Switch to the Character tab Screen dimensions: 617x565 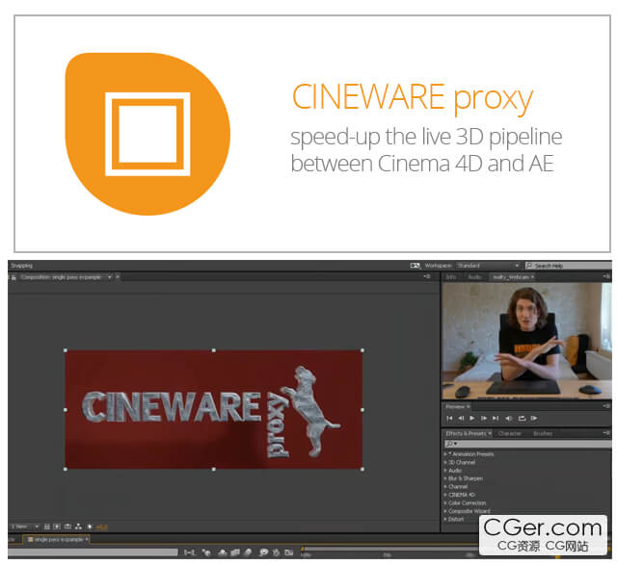click(x=510, y=433)
